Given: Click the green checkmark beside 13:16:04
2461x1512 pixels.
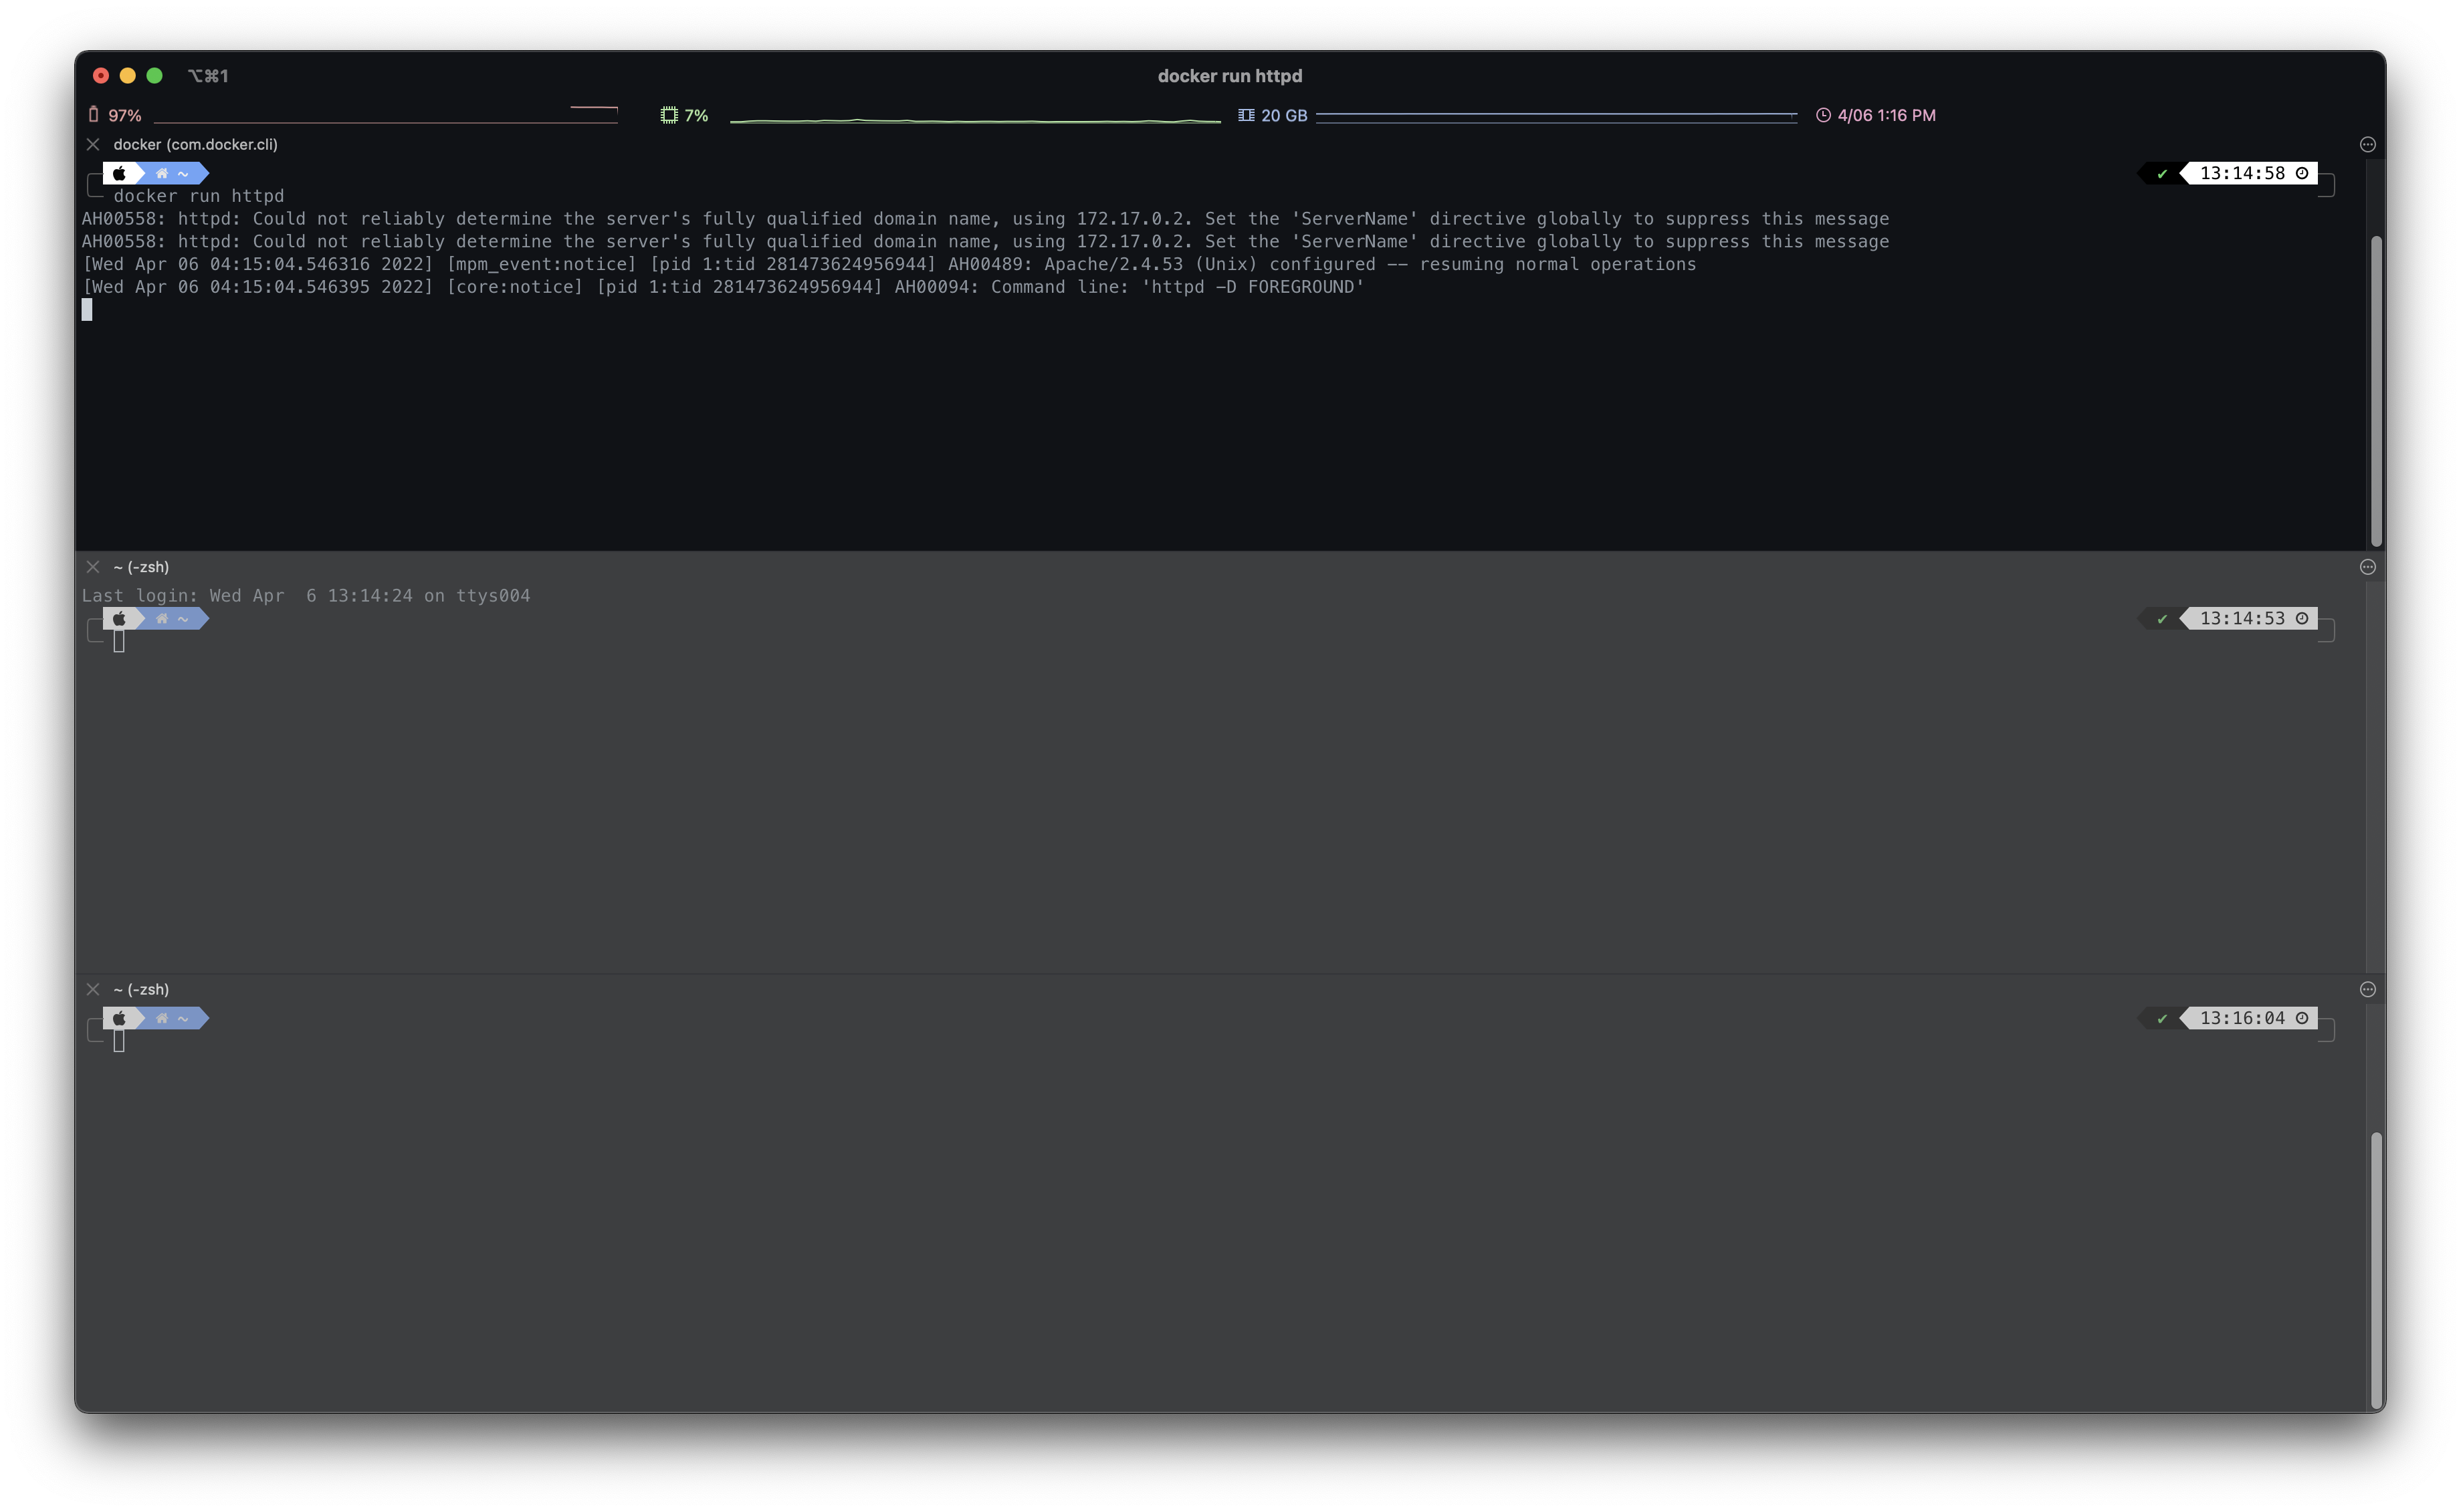Looking at the screenshot, I should [x=2161, y=1018].
